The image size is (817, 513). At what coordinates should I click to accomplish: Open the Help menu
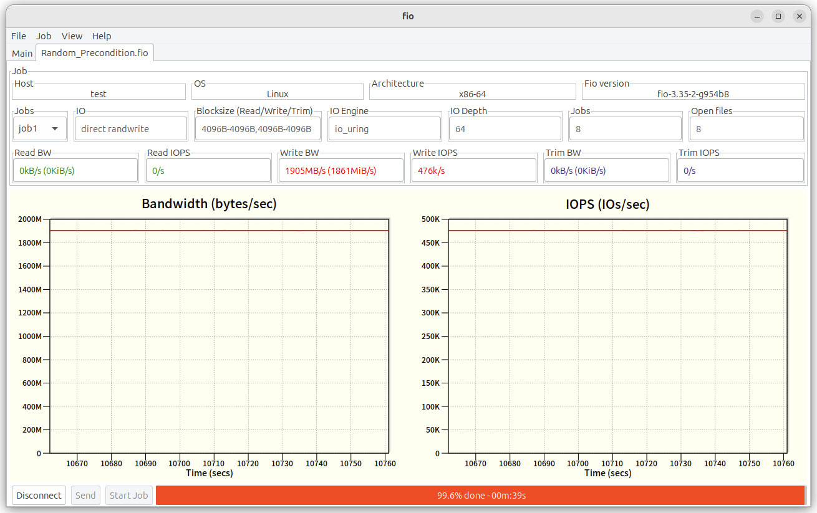[x=102, y=36]
